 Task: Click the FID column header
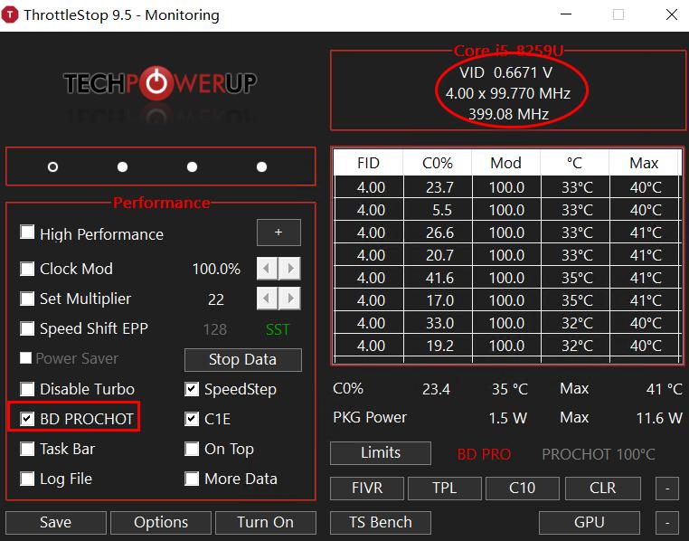368,163
